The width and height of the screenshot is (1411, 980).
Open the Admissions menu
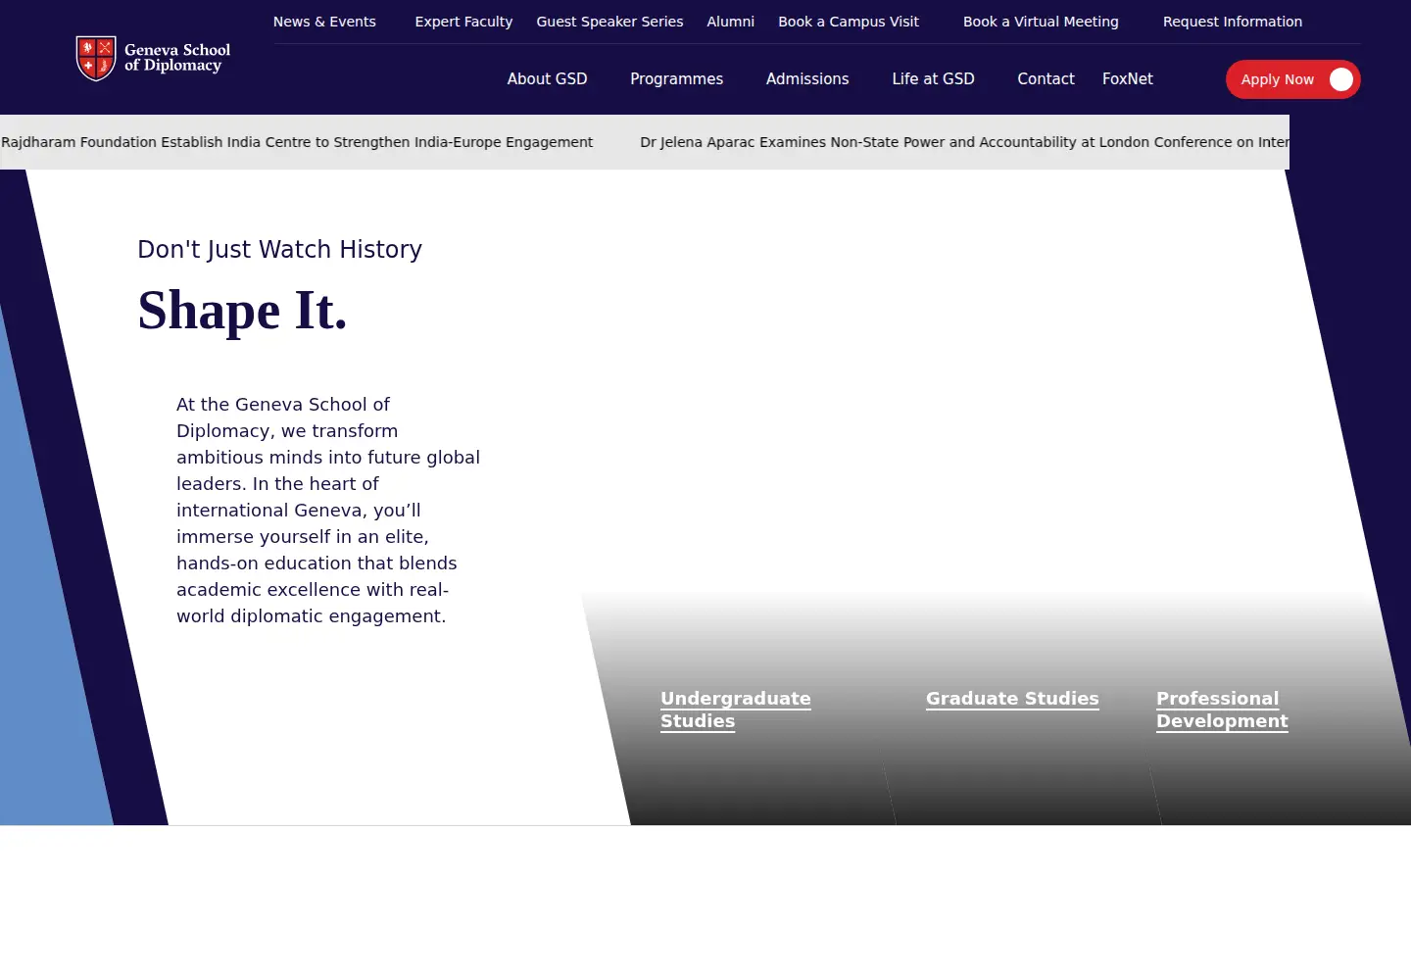click(807, 79)
